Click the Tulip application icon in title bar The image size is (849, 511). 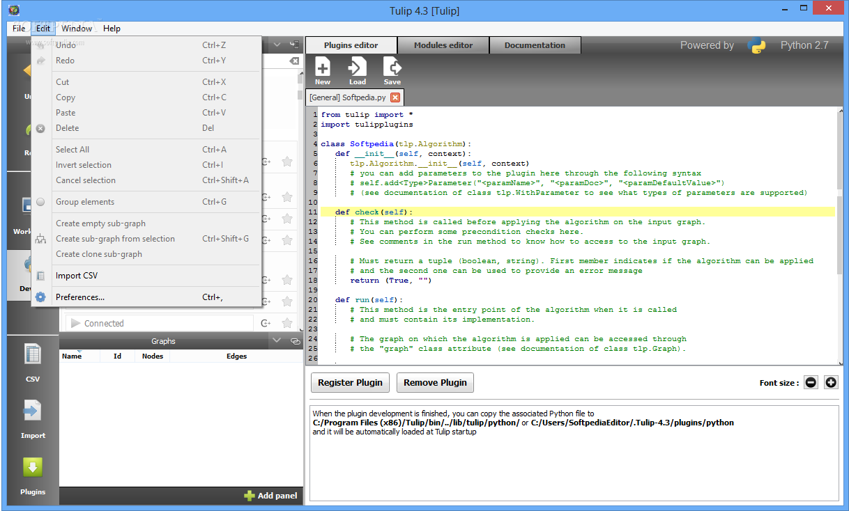pos(14,10)
